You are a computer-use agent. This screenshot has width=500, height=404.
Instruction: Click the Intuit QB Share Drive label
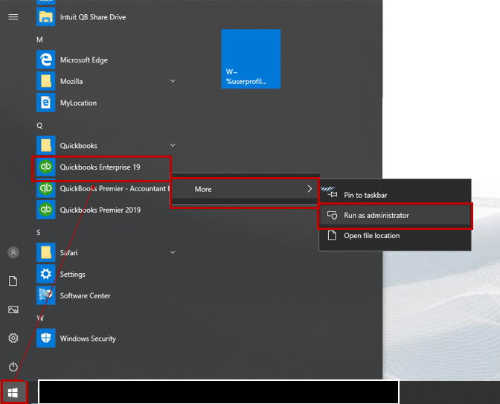coord(93,17)
